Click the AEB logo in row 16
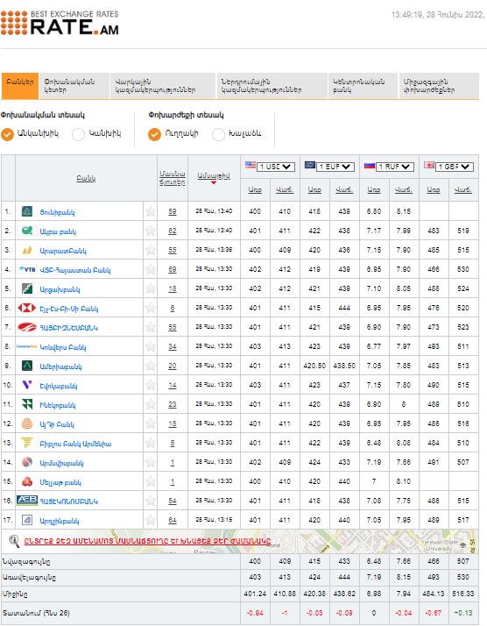The width and height of the screenshot is (487, 626). coord(27,501)
